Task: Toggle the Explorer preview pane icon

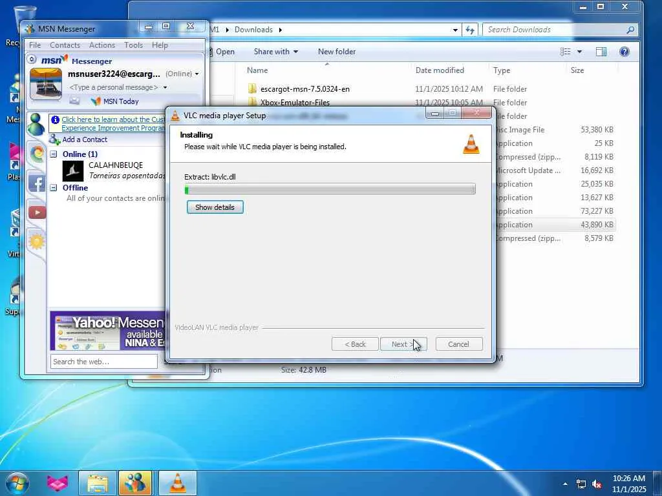Action: pyautogui.click(x=601, y=52)
